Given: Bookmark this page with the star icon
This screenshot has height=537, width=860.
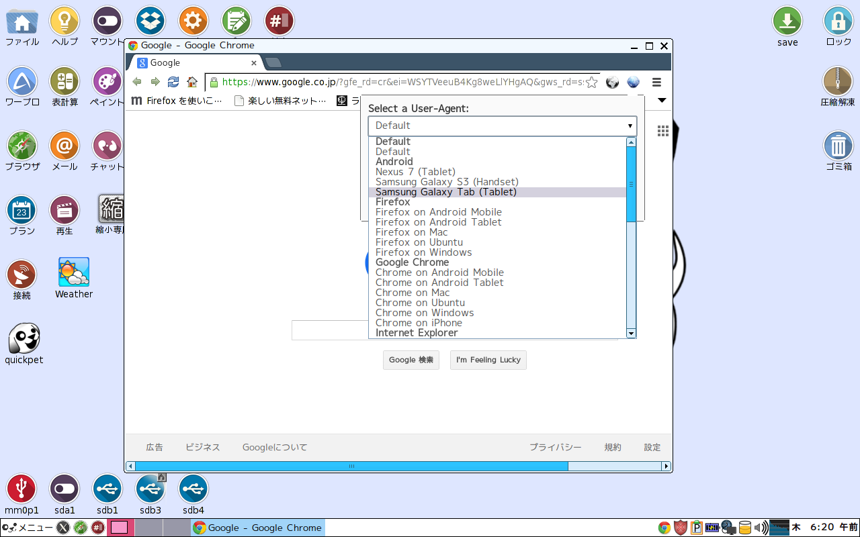Looking at the screenshot, I should (x=591, y=82).
